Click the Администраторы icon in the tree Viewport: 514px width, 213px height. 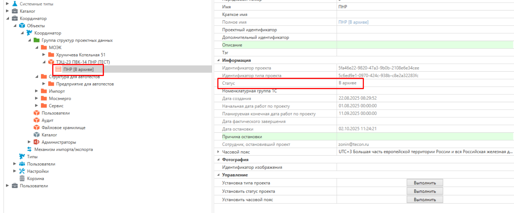(36, 142)
